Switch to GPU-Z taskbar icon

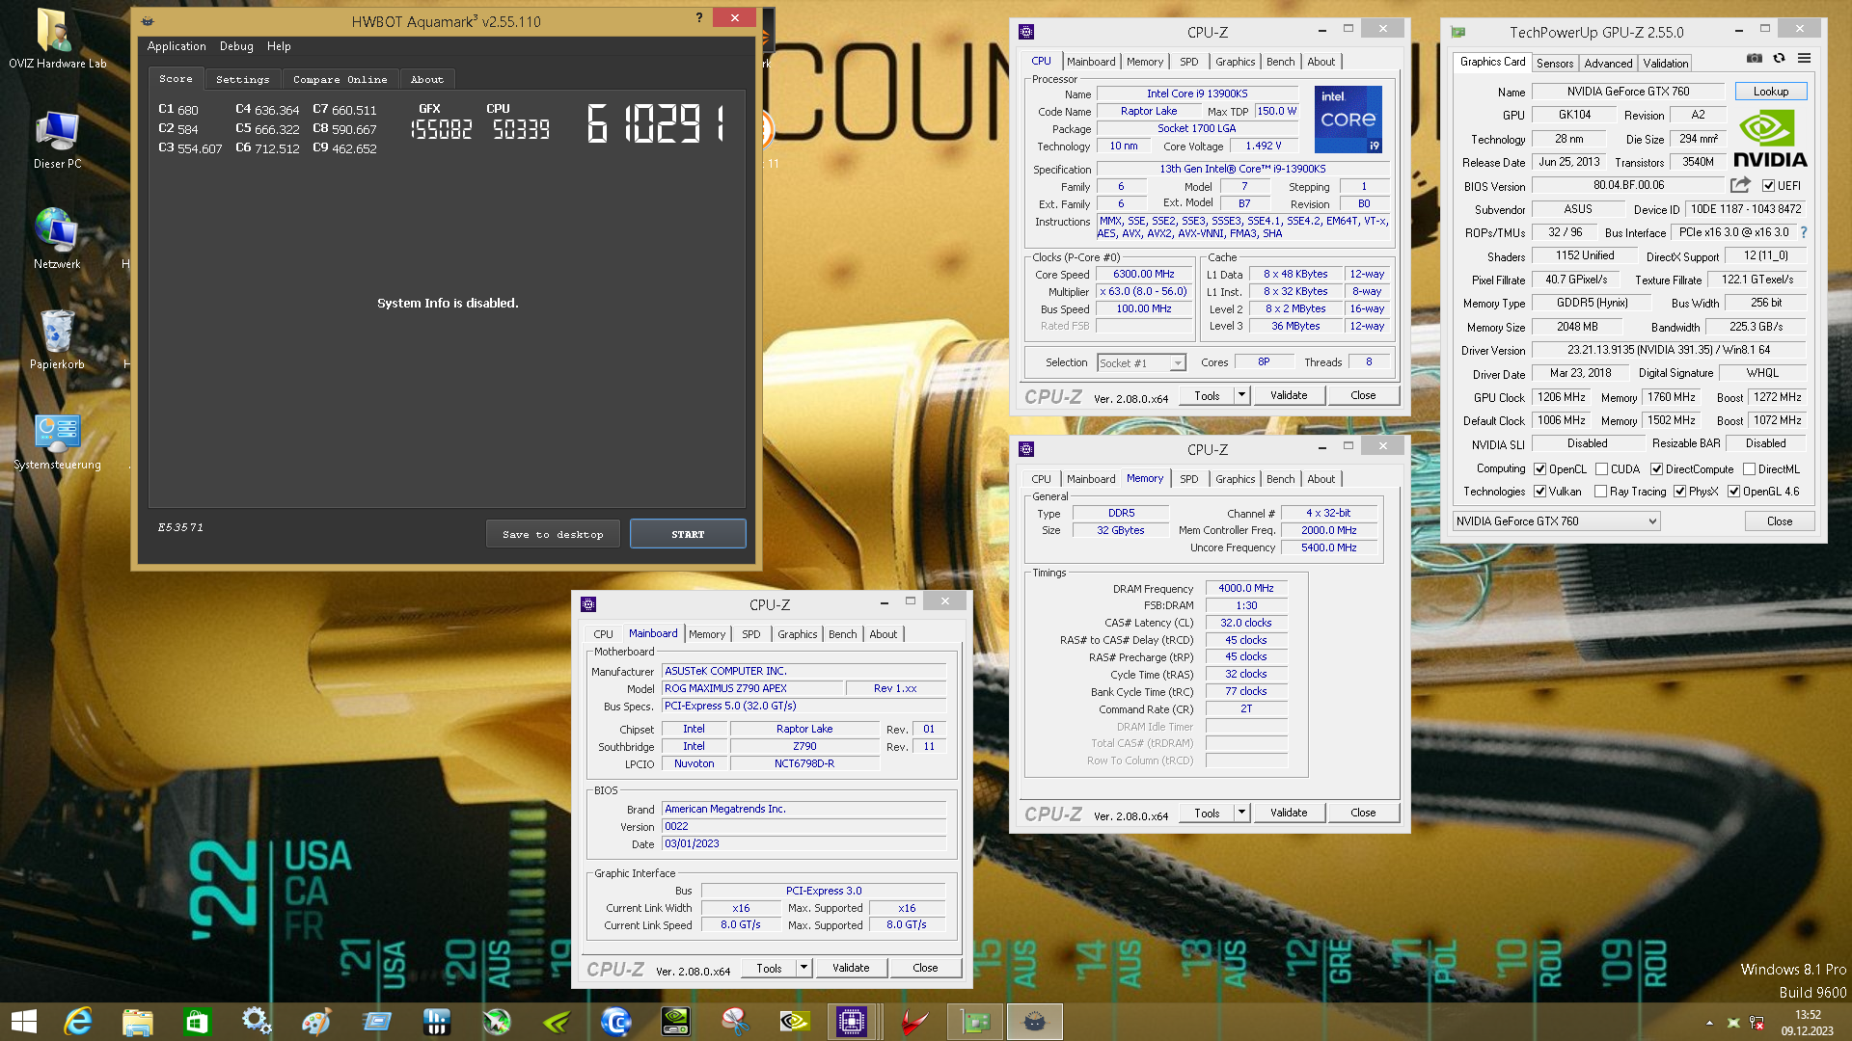tap(975, 1022)
